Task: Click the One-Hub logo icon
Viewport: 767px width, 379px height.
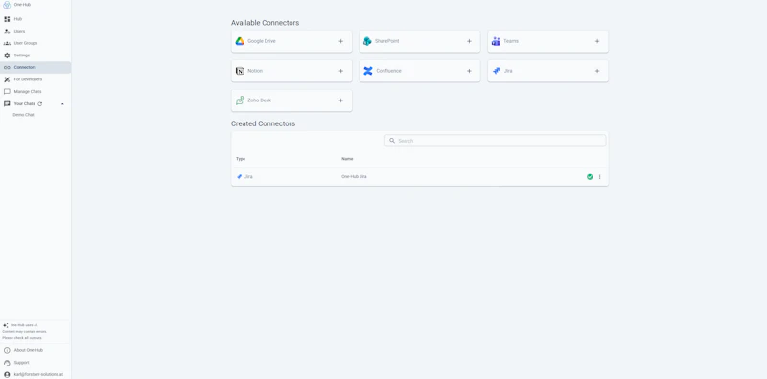Action: tap(7, 5)
